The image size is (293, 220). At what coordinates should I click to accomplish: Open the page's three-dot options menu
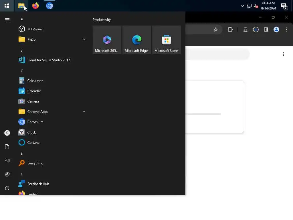pyautogui.click(x=283, y=54)
